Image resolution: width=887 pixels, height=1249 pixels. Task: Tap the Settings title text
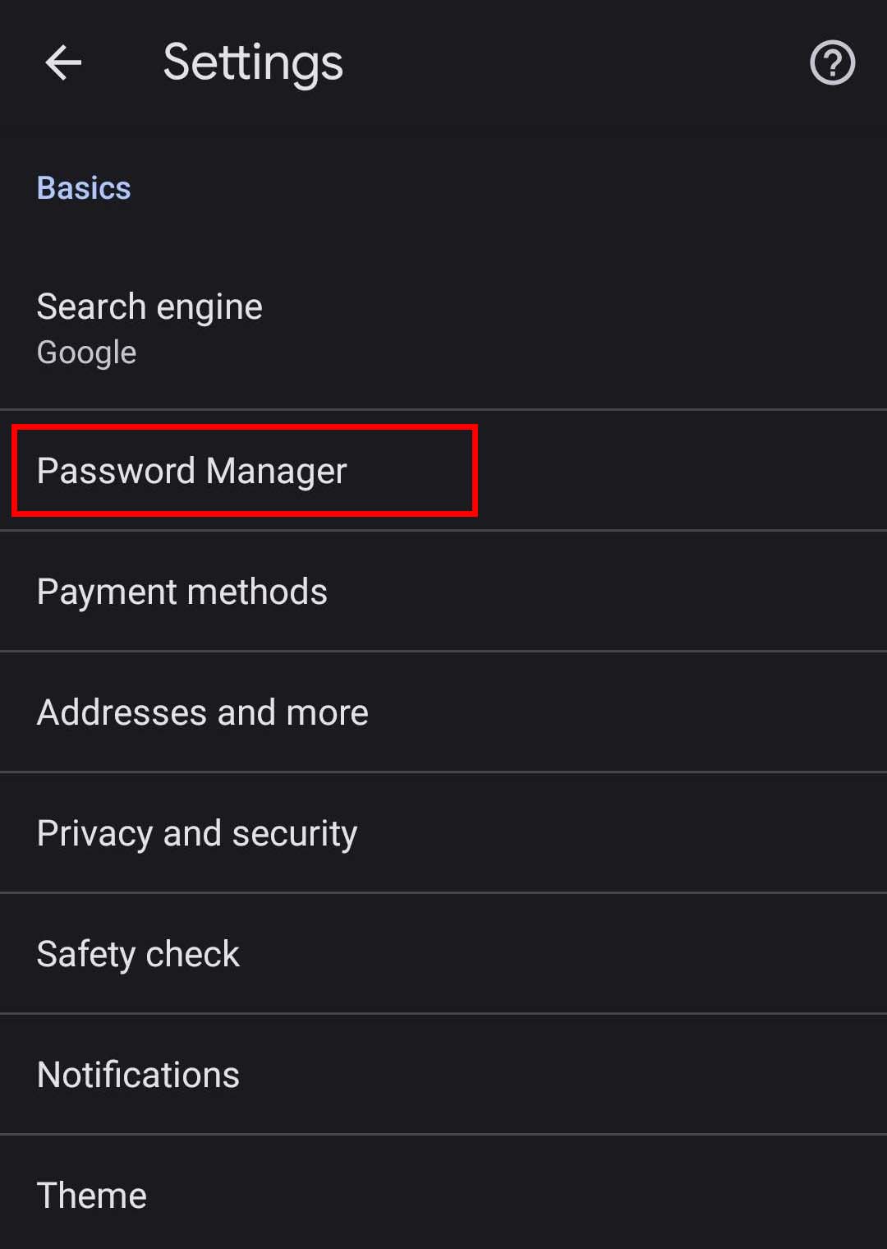click(253, 62)
